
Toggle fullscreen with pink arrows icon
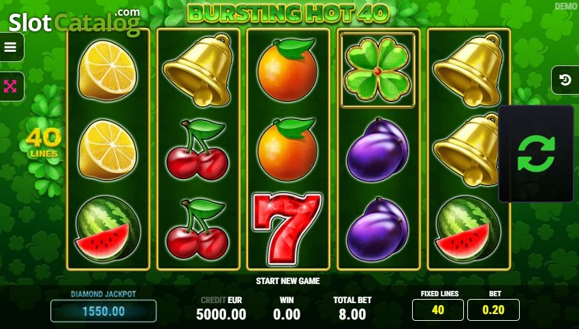coord(11,87)
